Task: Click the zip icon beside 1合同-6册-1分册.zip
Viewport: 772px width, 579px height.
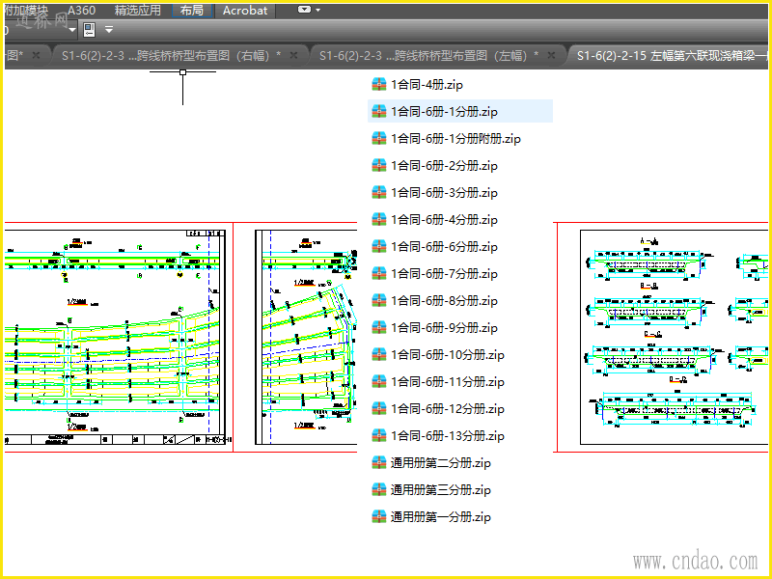Action: click(x=379, y=112)
